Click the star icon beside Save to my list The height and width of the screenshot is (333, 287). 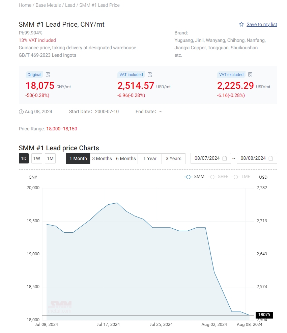[241, 24]
